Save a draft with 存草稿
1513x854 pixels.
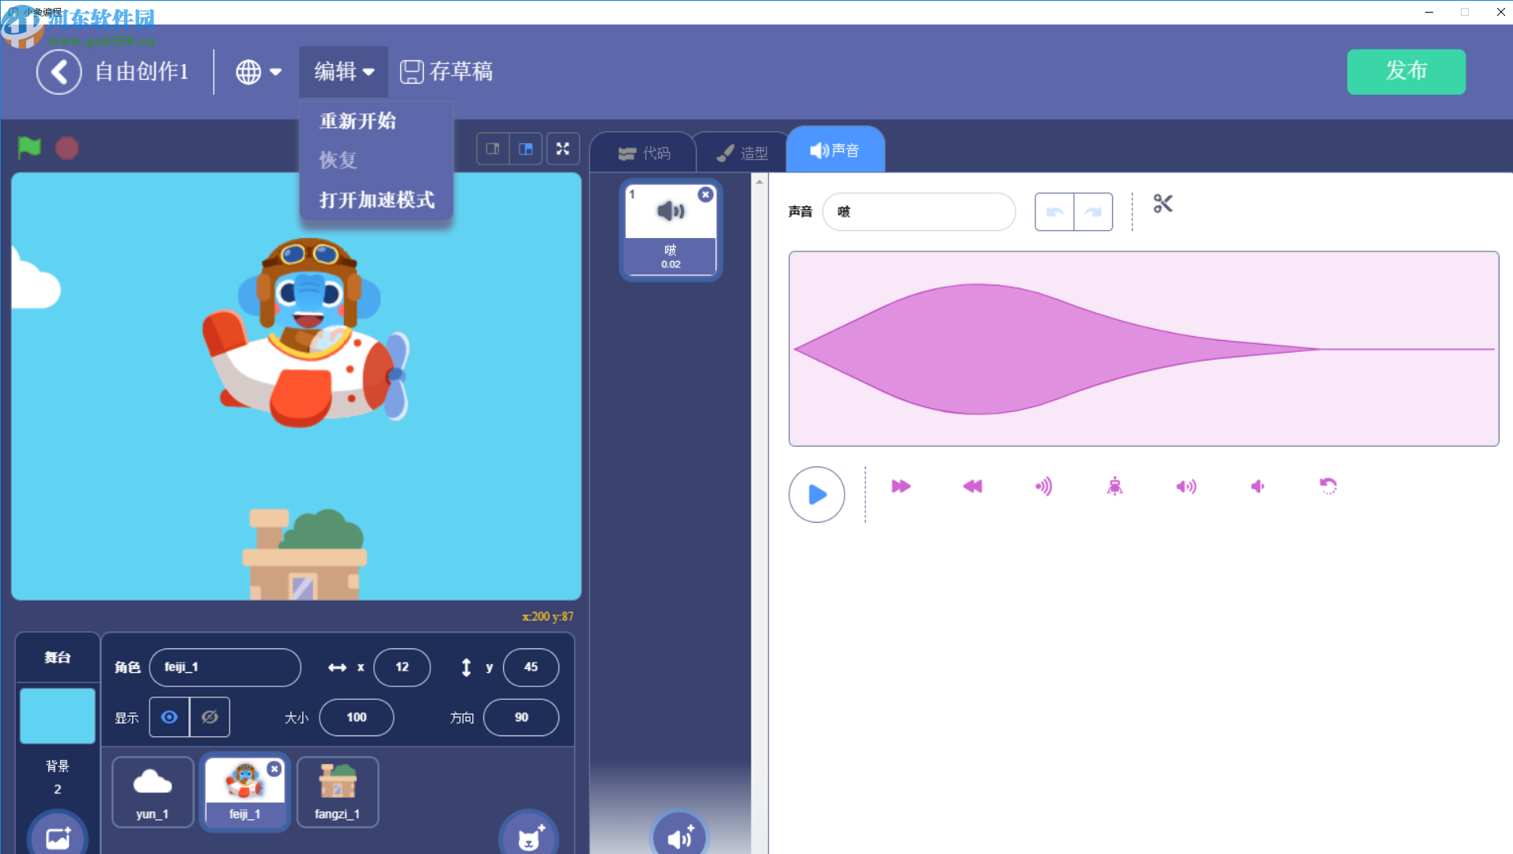tap(447, 72)
